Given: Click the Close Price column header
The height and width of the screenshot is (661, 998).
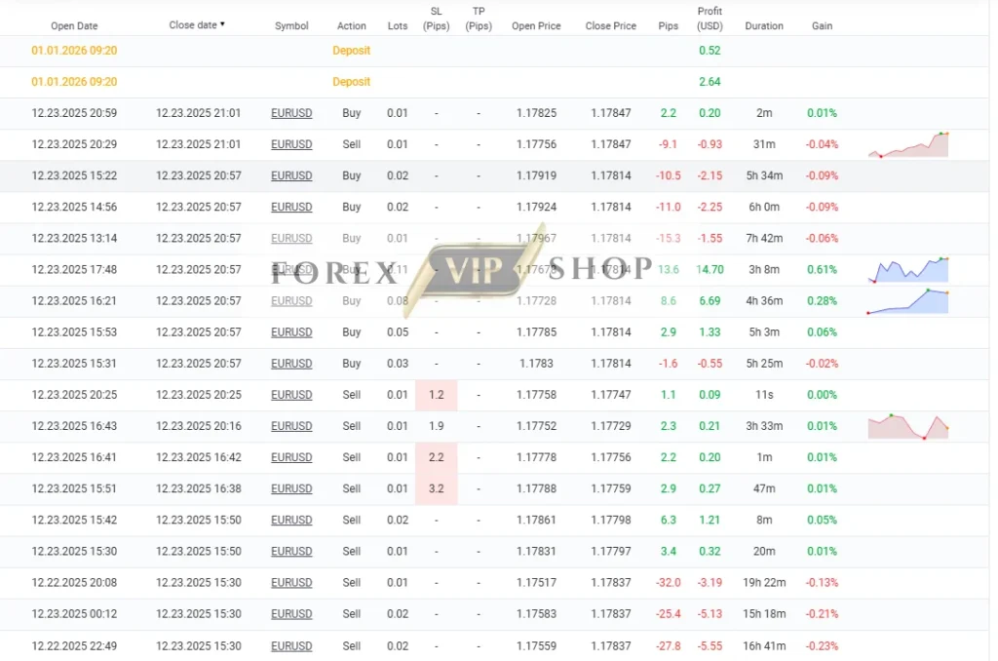Looking at the screenshot, I should 610,26.
